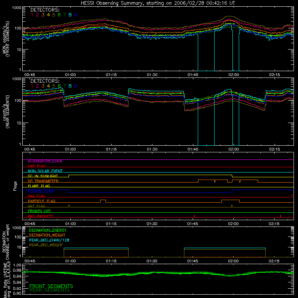Click BAD_PACKETS red spike near 01:45
Viewport: 298px width, 298px height.
[194, 216]
